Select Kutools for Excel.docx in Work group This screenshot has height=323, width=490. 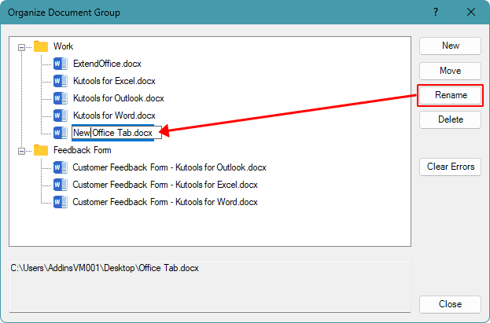[x=114, y=81]
